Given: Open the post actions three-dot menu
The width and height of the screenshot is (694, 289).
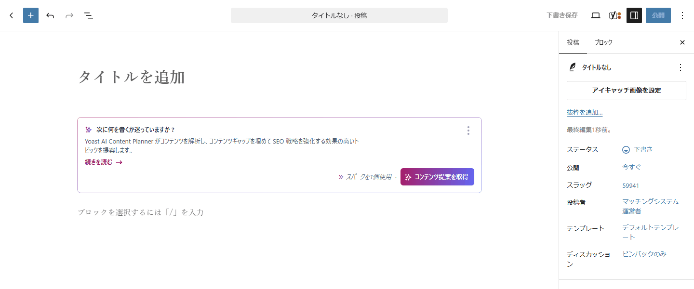Looking at the screenshot, I should 681,67.
